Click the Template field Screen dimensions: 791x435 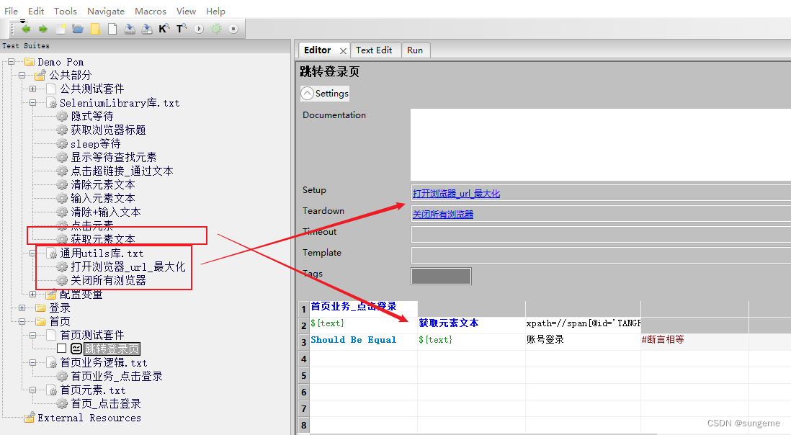click(x=601, y=255)
